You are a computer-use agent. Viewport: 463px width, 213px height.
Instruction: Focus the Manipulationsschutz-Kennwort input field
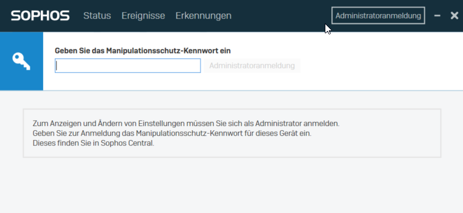pyautogui.click(x=128, y=65)
